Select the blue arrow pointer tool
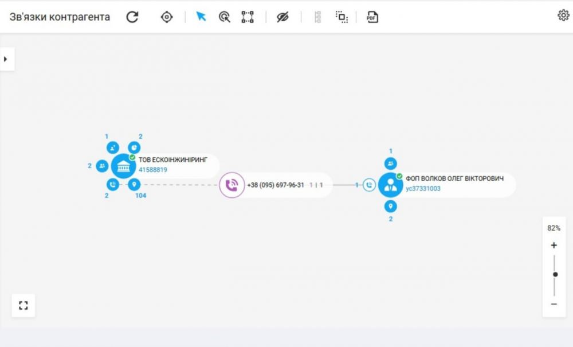Viewport: 573px width, 347px height. [201, 17]
